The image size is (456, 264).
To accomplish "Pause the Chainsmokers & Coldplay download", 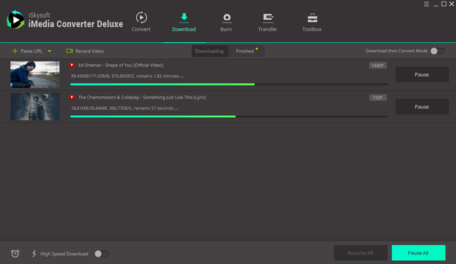I will pyautogui.click(x=422, y=107).
